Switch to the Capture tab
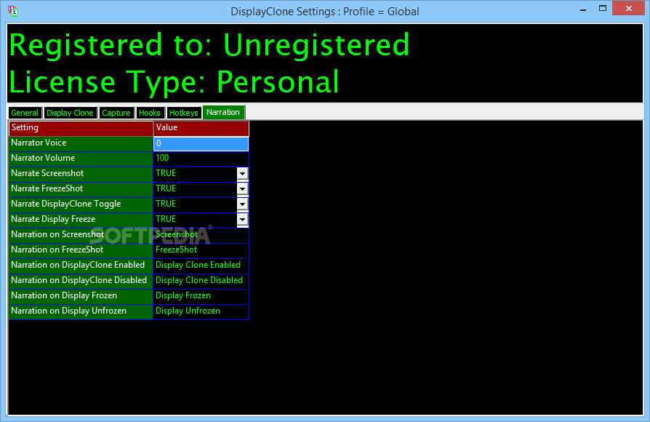The width and height of the screenshot is (650, 422). click(116, 113)
